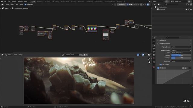Viewport: 193px width, 108px height.
Task: Open the Help menu
Action: coord(25,1)
